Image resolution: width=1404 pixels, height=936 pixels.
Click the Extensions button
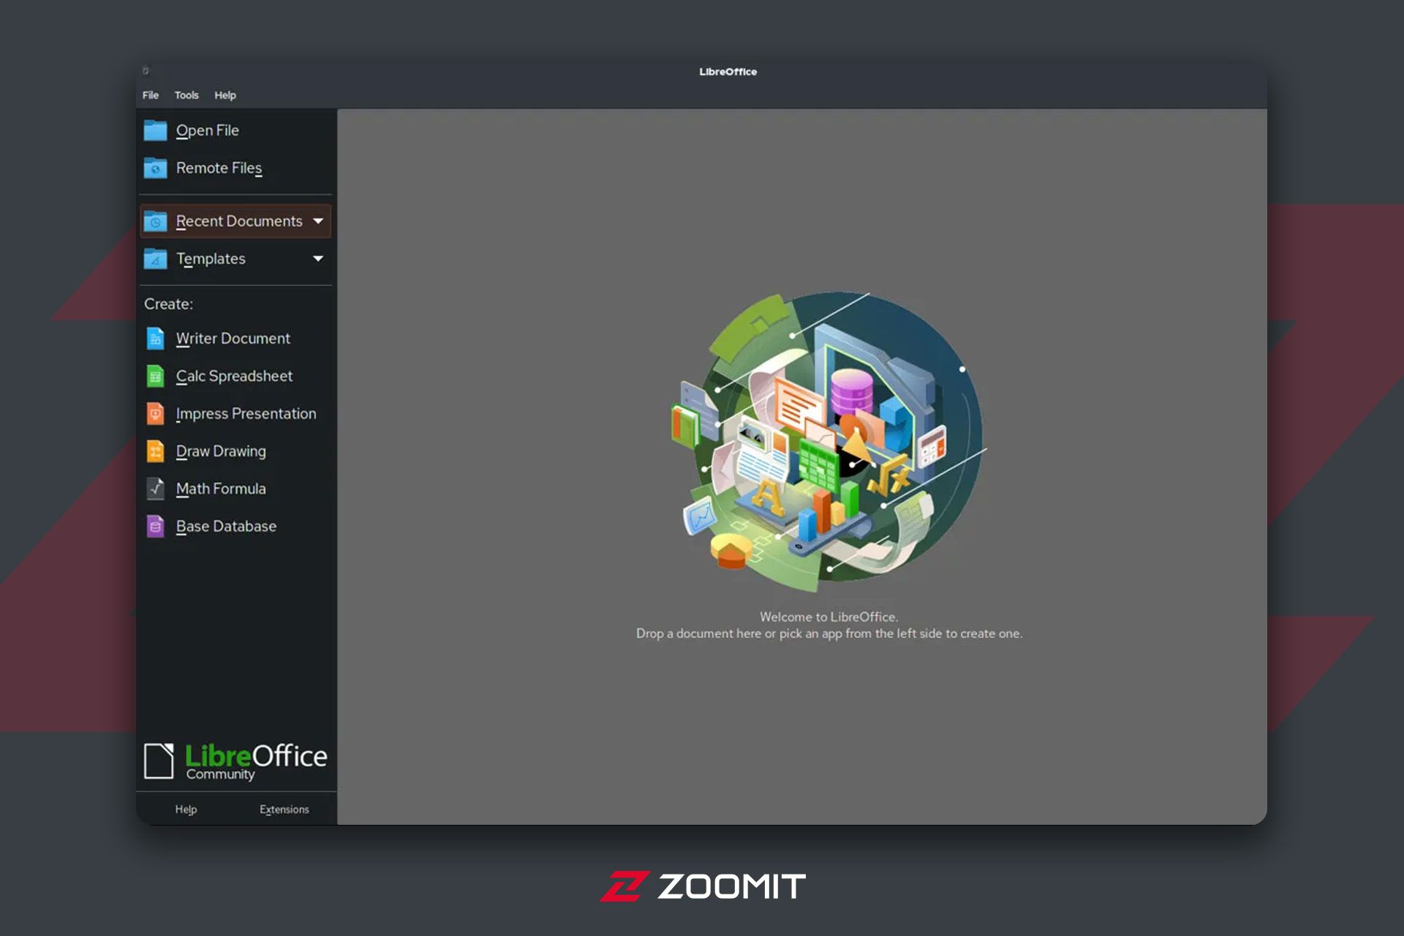point(284,809)
